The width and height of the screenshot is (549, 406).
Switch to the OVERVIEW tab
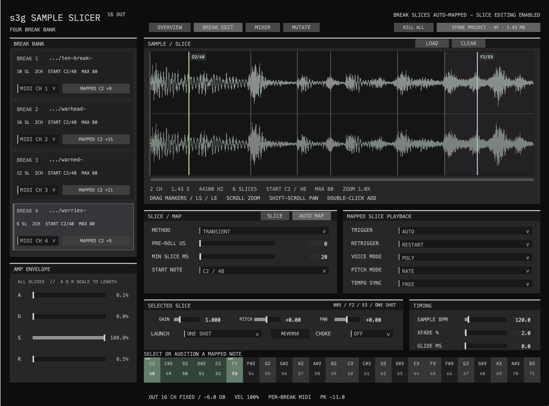click(170, 27)
